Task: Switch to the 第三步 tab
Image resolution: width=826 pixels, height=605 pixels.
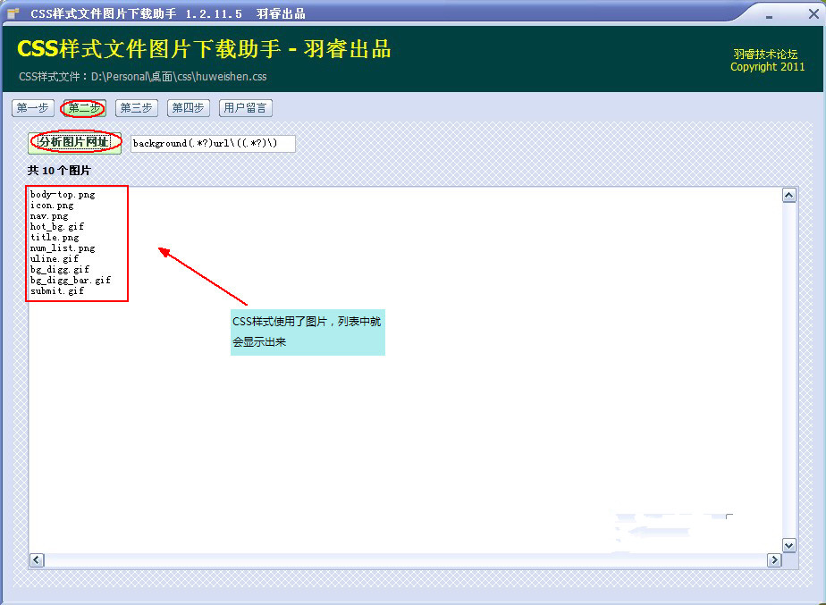Action: 136,107
